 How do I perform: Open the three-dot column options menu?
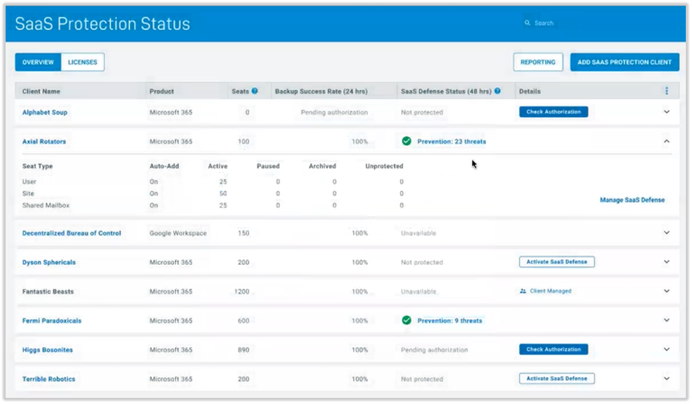(667, 91)
